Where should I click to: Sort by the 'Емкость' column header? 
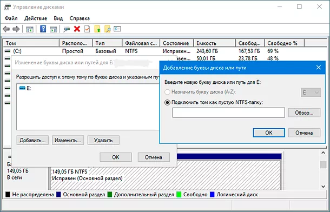214,43
